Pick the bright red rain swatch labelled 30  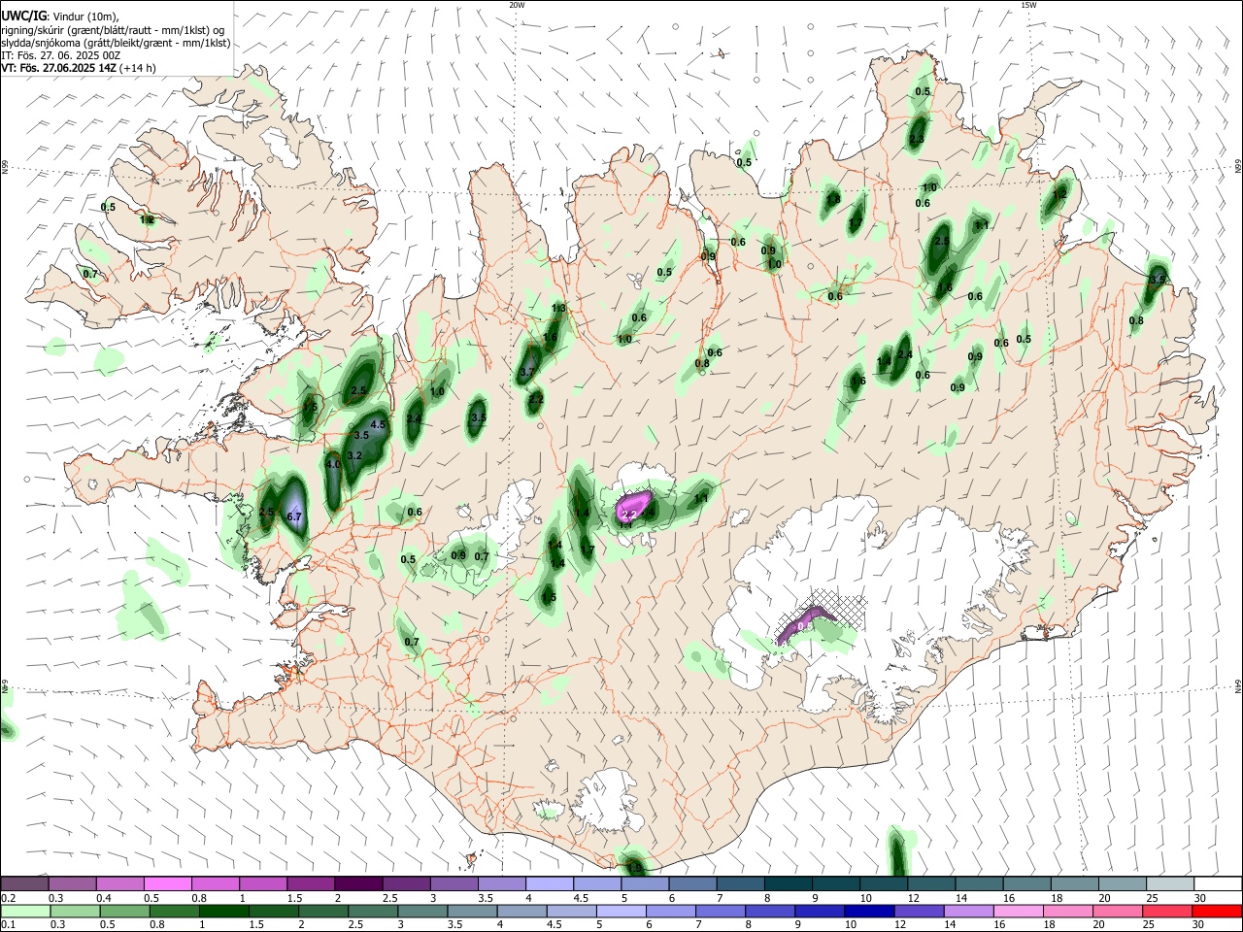[x=1217, y=911]
